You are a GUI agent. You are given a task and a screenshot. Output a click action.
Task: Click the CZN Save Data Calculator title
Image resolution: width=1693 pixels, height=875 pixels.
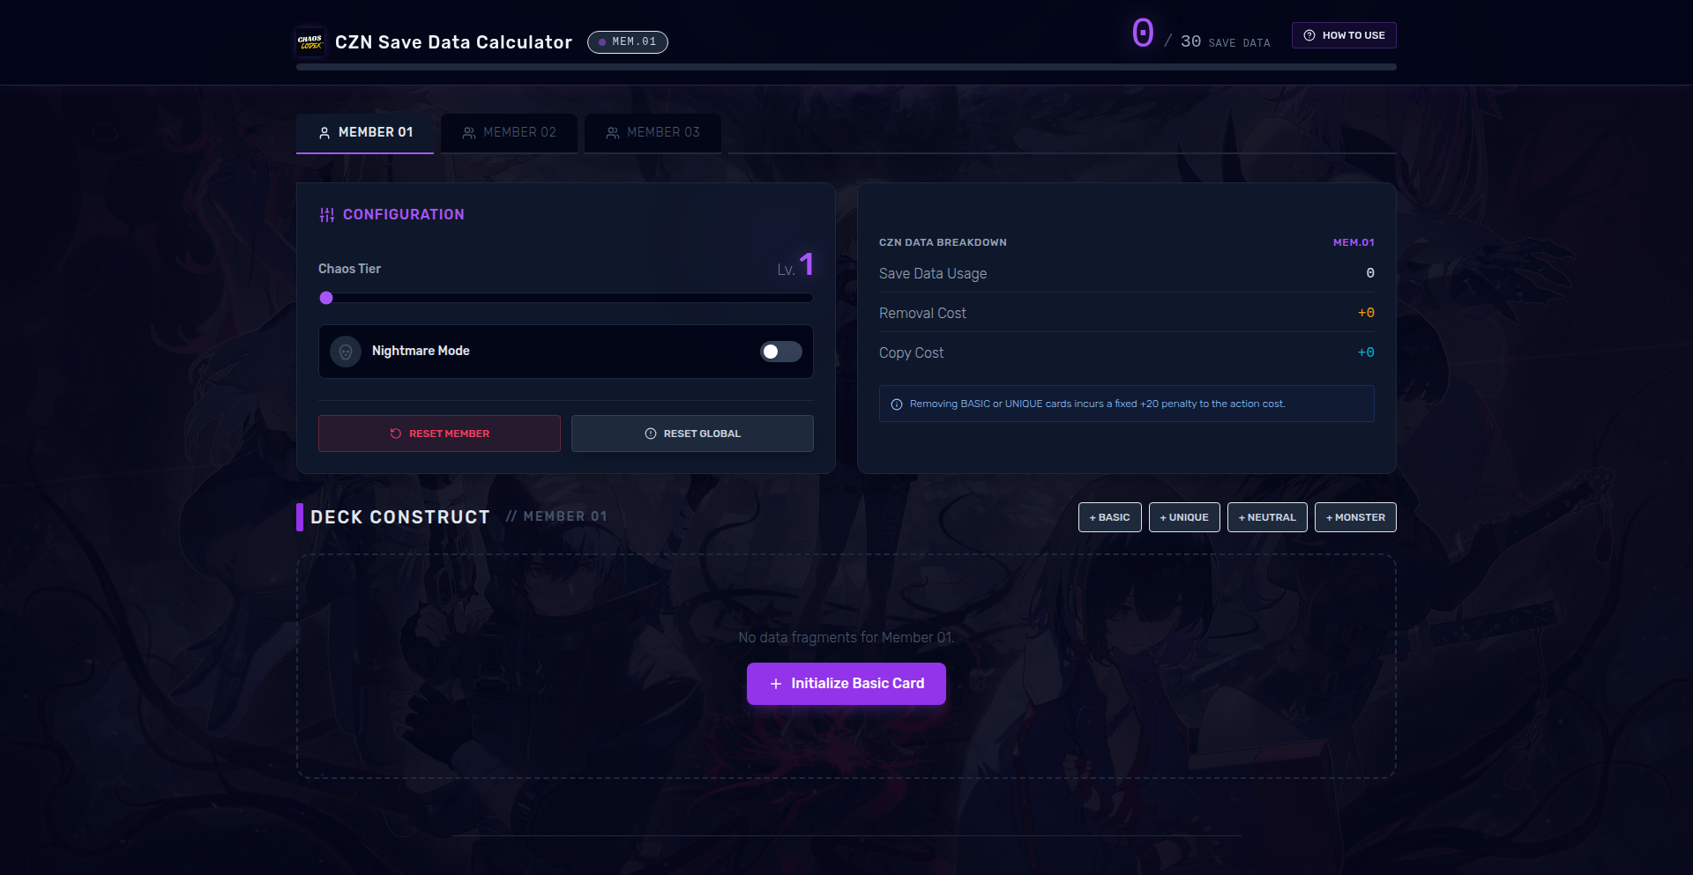[x=453, y=42]
